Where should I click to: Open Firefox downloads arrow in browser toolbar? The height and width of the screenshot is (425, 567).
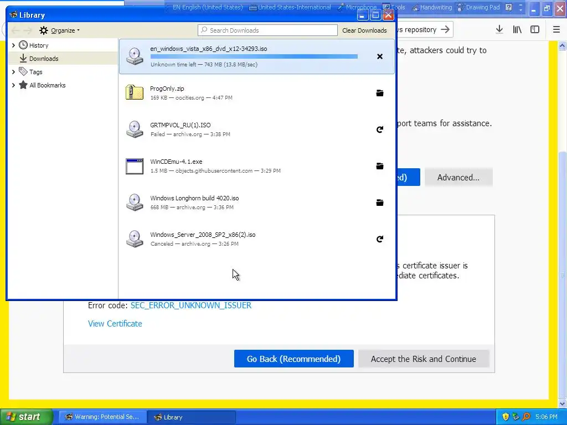pyautogui.click(x=499, y=30)
